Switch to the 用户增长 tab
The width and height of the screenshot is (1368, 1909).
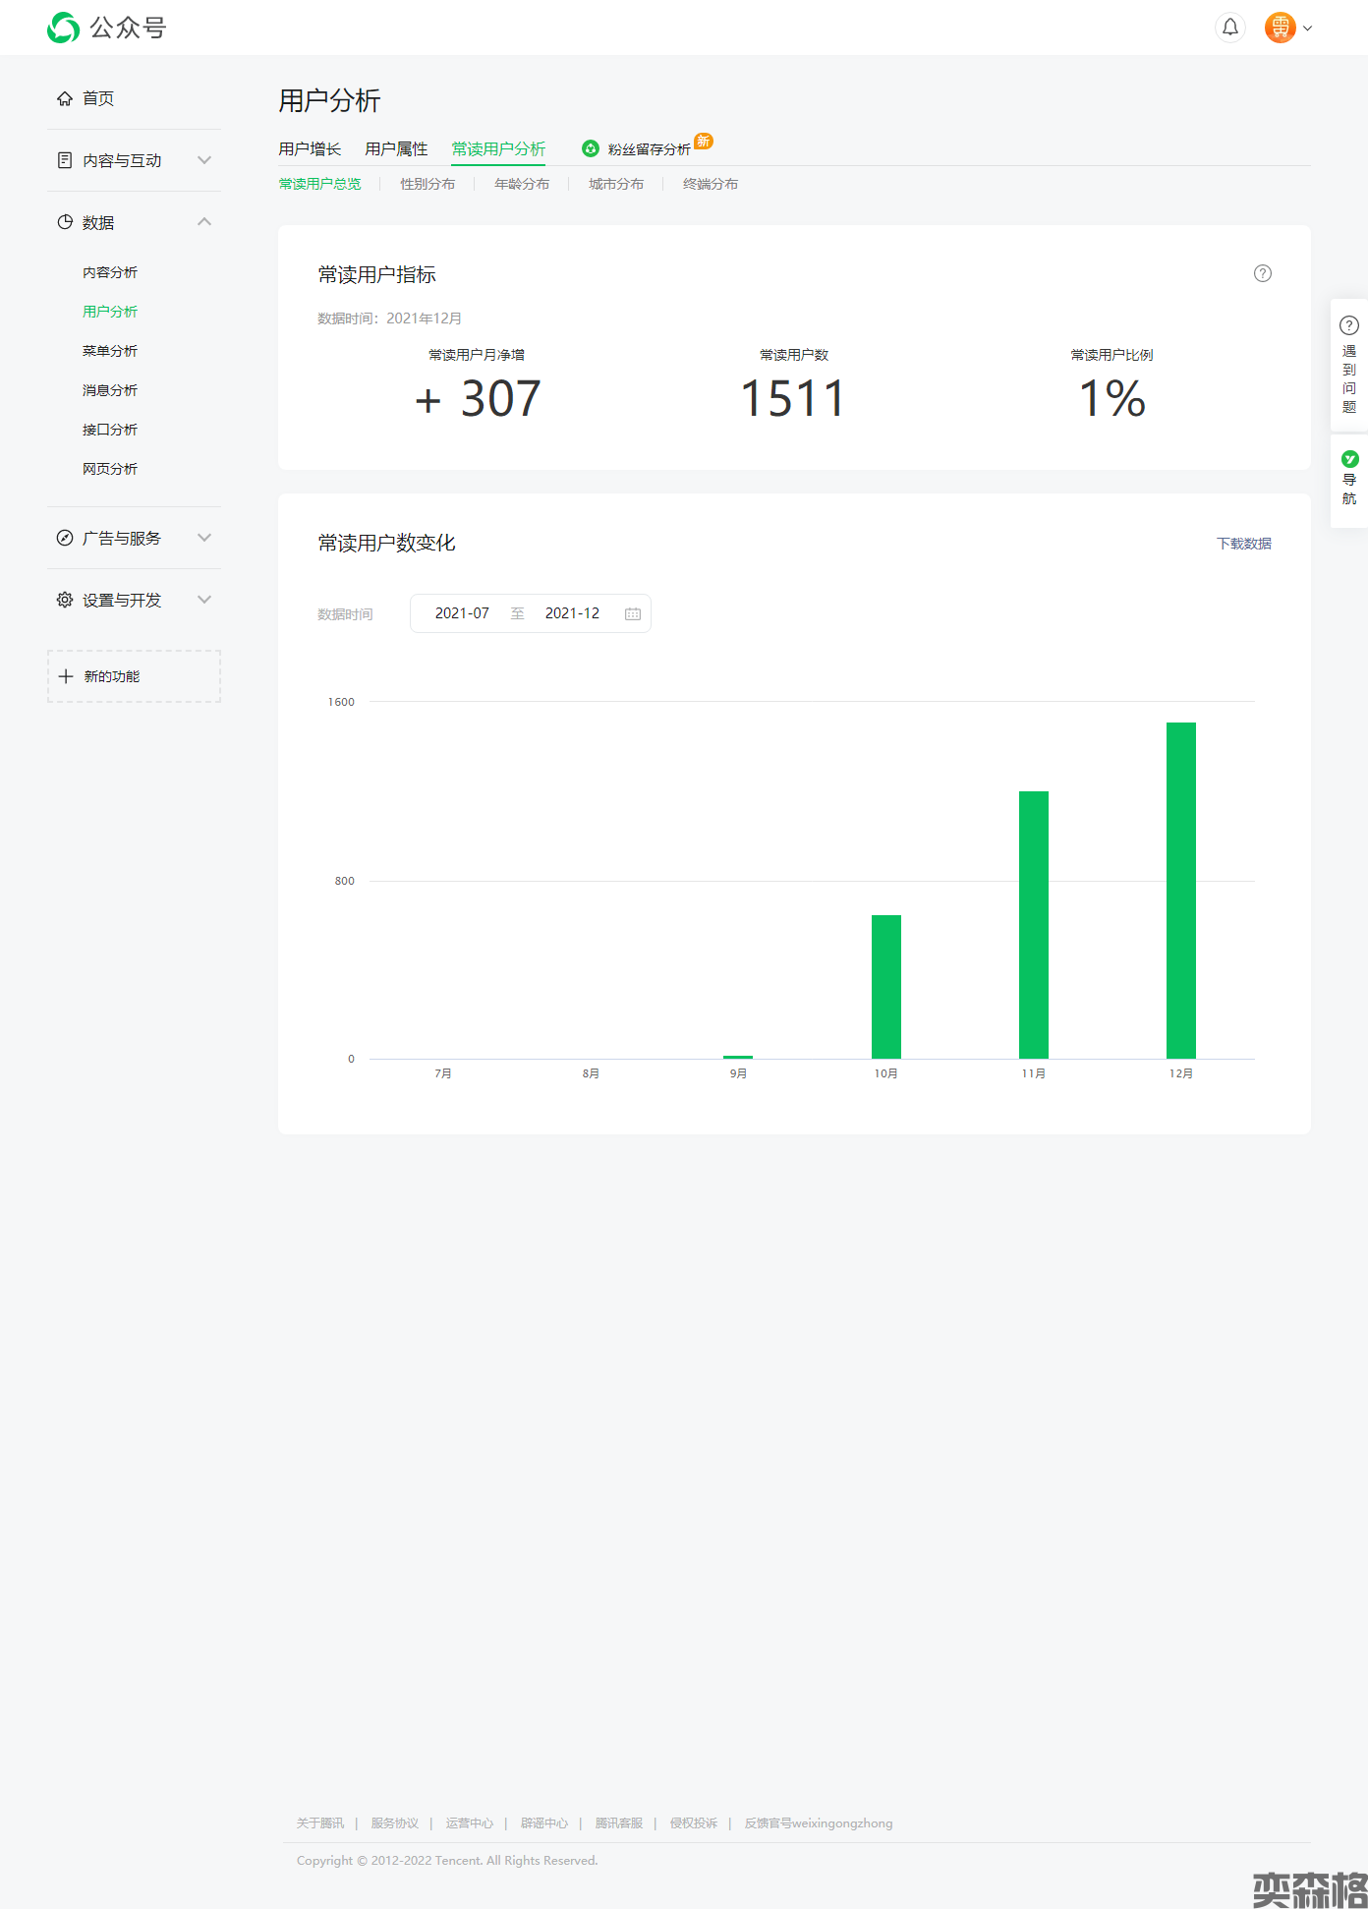click(x=310, y=149)
